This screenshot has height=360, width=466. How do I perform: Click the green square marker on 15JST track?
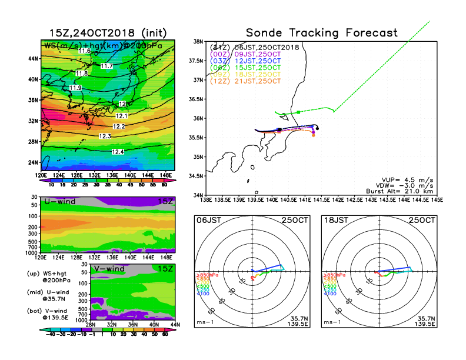coord(298,112)
